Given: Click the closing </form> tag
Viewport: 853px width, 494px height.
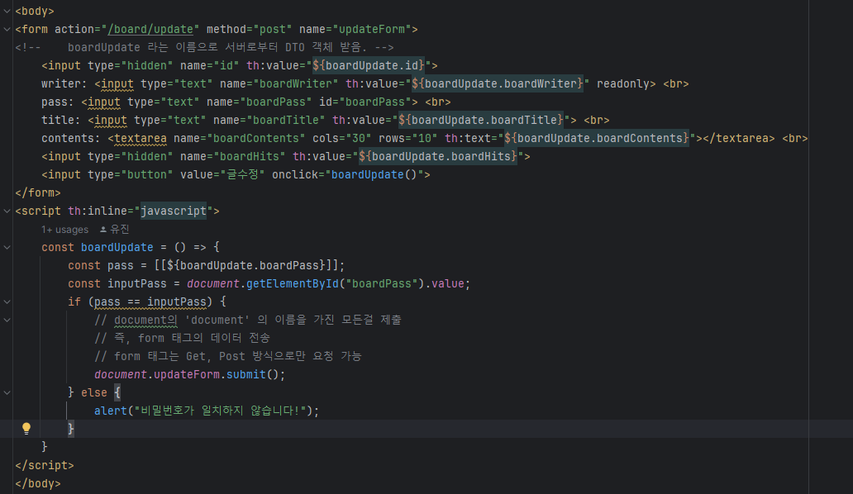Looking at the screenshot, I should [38, 193].
